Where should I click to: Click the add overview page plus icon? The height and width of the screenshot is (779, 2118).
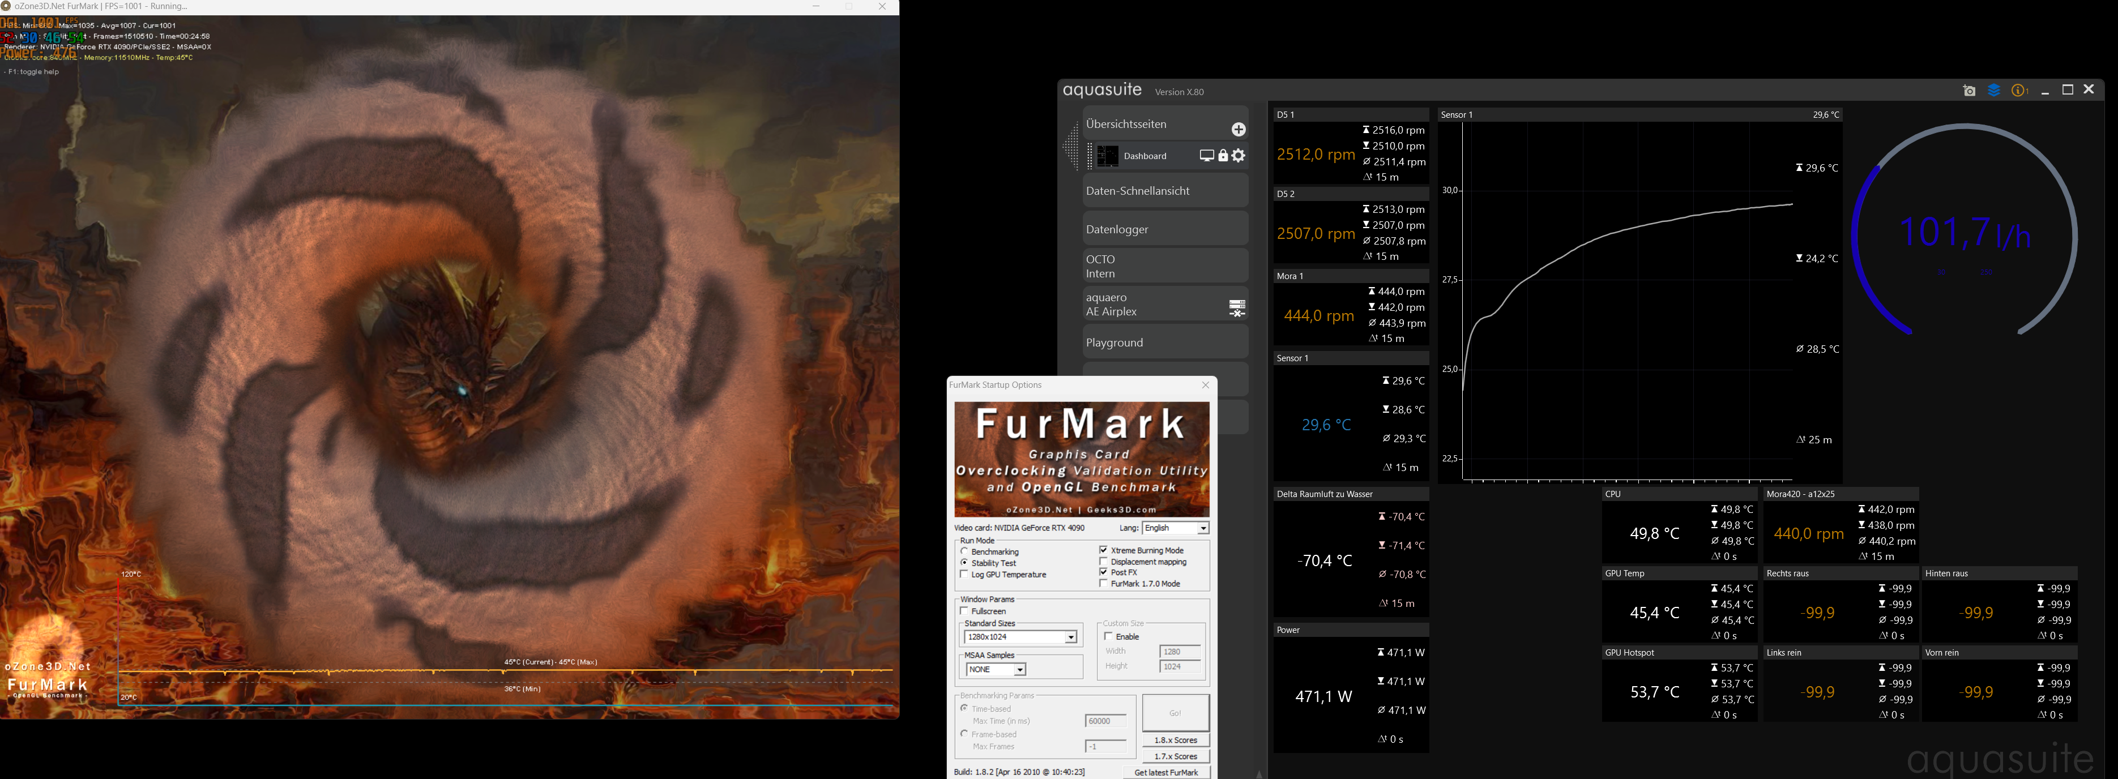point(1239,130)
